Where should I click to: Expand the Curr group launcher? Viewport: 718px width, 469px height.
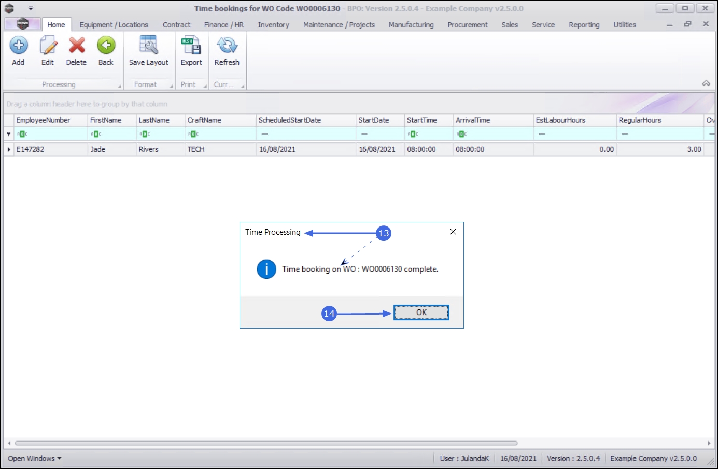coord(243,86)
